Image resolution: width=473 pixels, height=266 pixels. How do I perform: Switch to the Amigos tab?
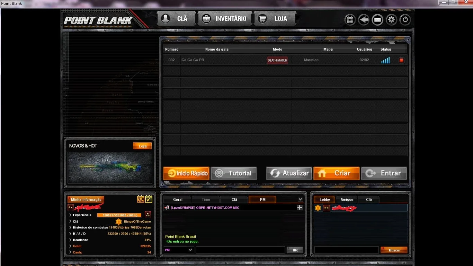click(347, 199)
